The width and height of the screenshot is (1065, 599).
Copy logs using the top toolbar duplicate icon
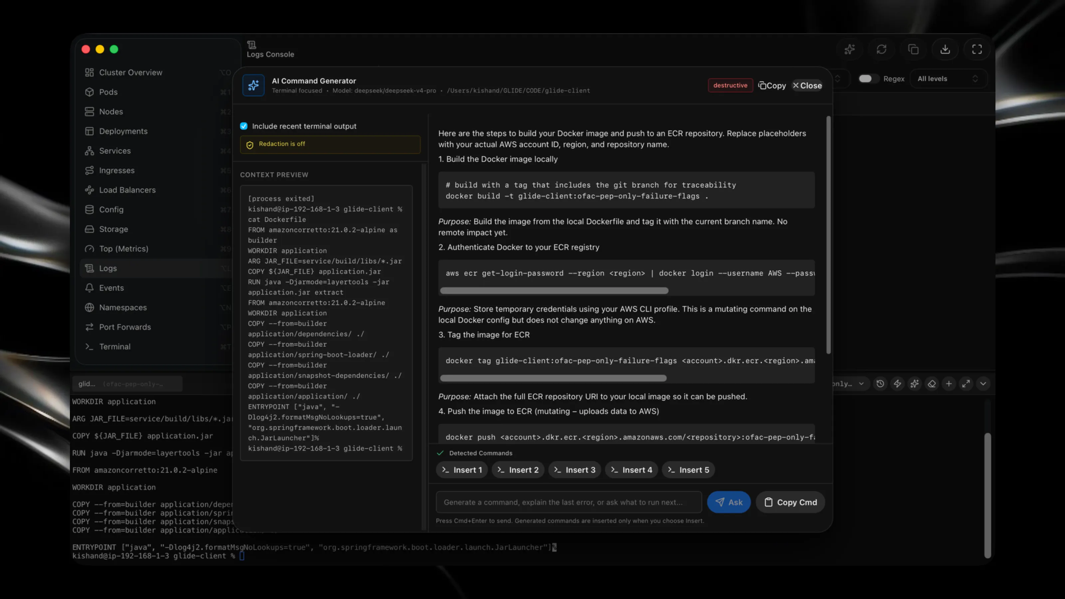tap(913, 50)
